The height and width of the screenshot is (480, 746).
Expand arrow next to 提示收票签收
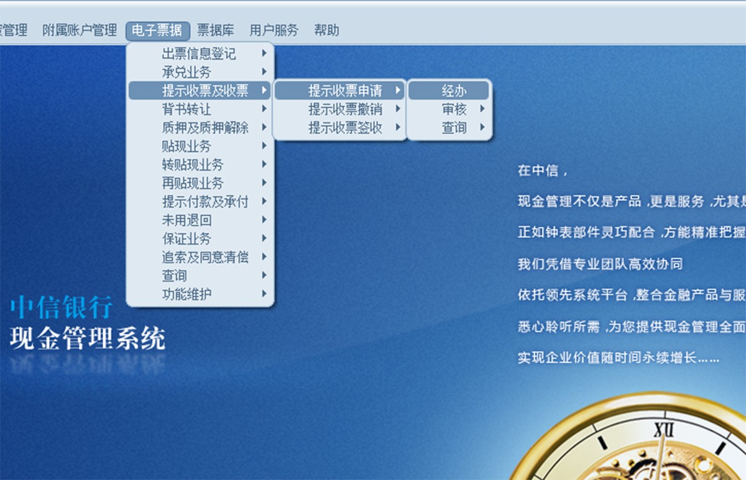[398, 128]
